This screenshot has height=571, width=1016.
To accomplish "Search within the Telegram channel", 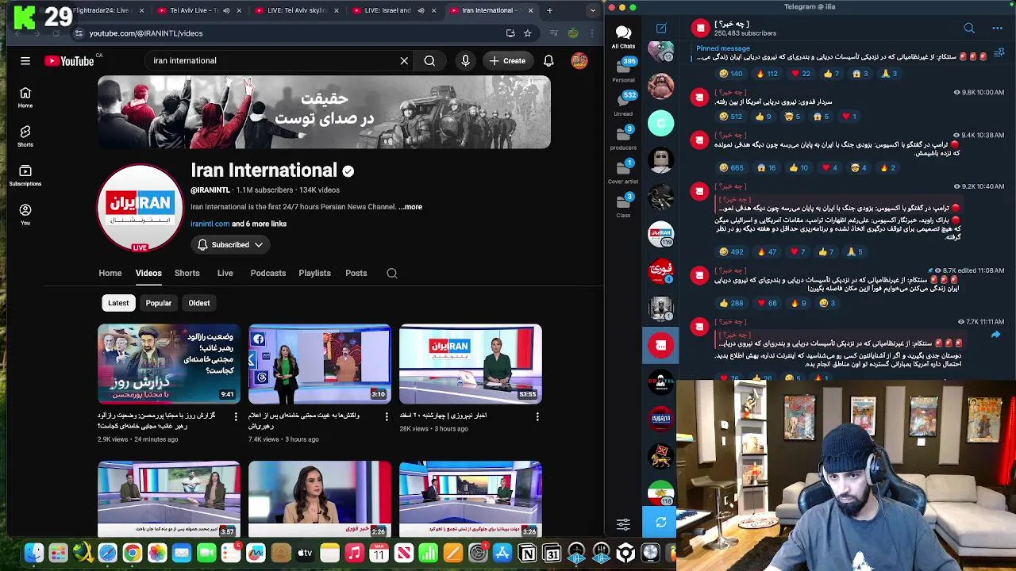I will (x=969, y=29).
